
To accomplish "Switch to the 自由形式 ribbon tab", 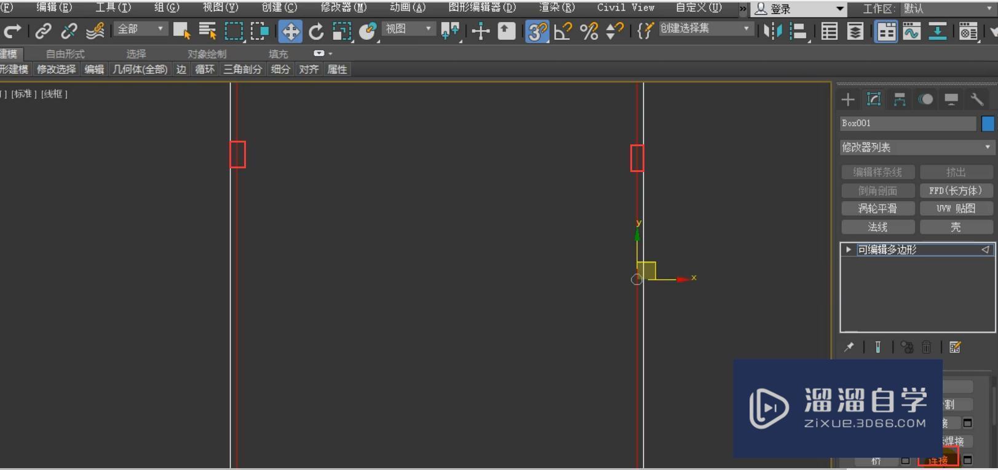I will pos(65,54).
